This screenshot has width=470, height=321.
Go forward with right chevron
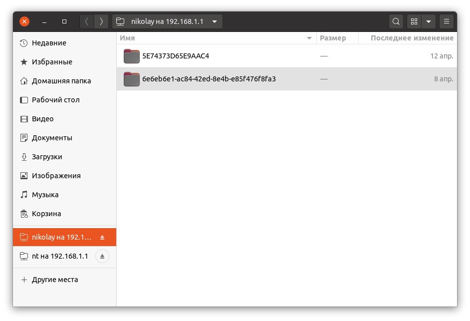coord(101,21)
